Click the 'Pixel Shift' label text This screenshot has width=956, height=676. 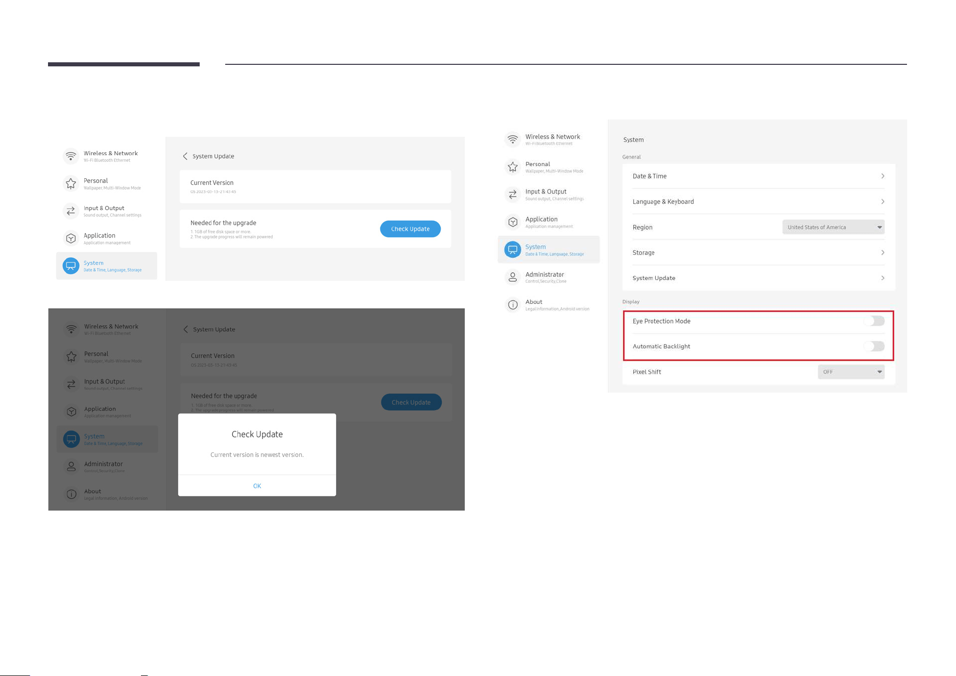pos(647,372)
